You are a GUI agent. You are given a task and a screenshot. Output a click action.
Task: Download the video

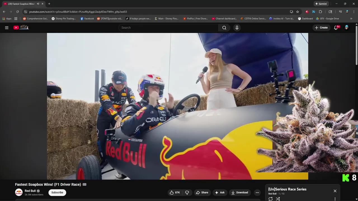point(240,193)
